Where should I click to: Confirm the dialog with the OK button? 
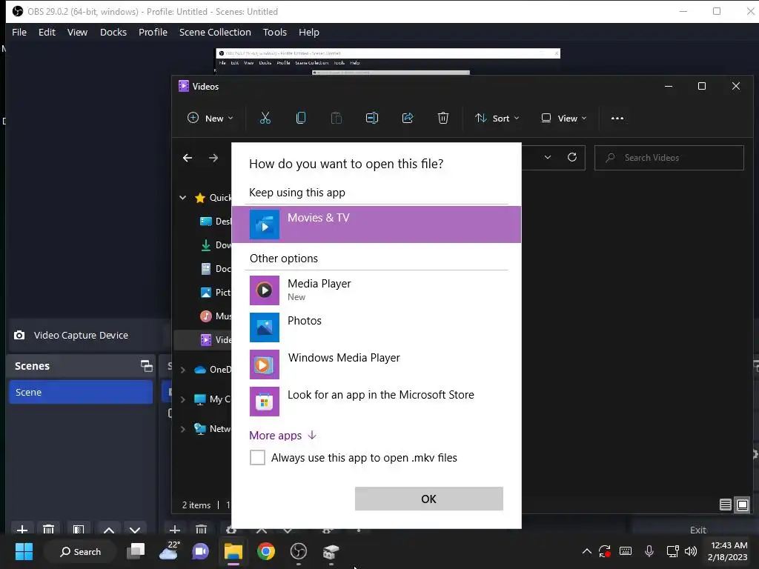pos(429,499)
